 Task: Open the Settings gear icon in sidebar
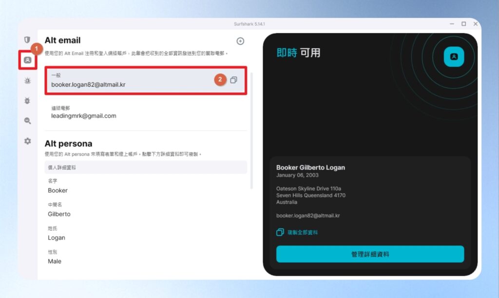pos(28,141)
